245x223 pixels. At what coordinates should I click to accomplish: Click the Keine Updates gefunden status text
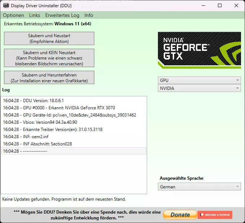point(64,199)
